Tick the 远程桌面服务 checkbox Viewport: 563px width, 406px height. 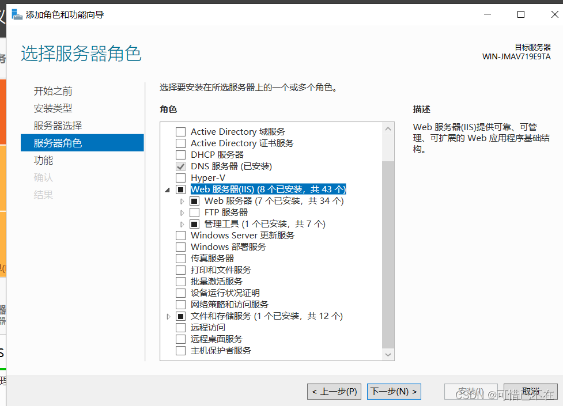pos(180,339)
